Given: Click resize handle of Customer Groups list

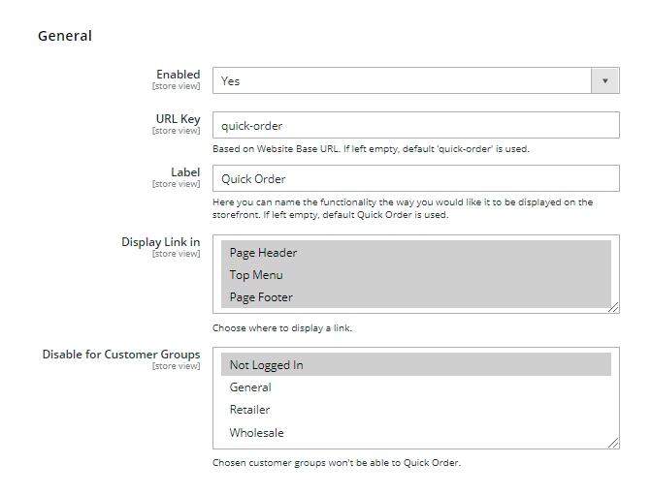Looking at the screenshot, I should coord(614,444).
